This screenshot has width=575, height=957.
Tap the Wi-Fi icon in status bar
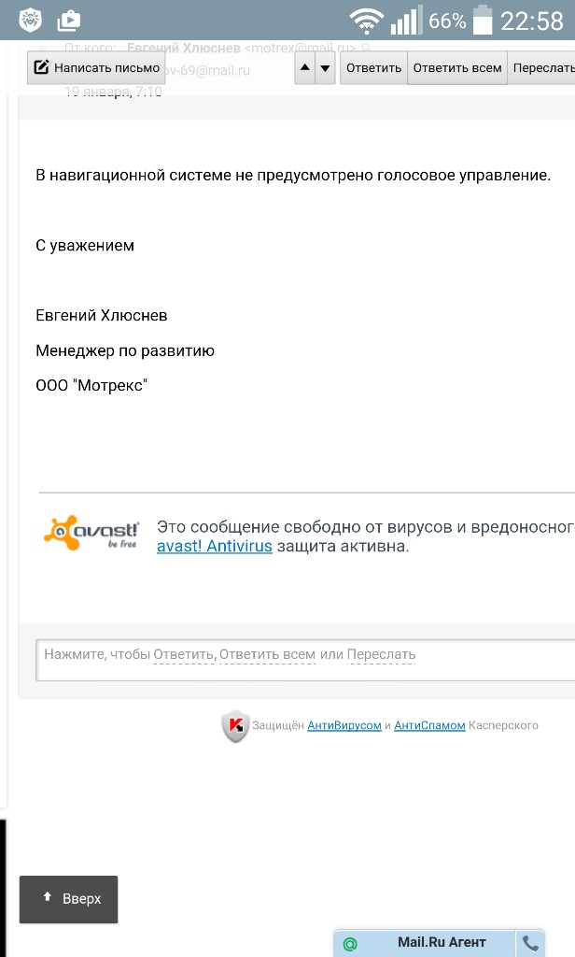click(x=367, y=21)
